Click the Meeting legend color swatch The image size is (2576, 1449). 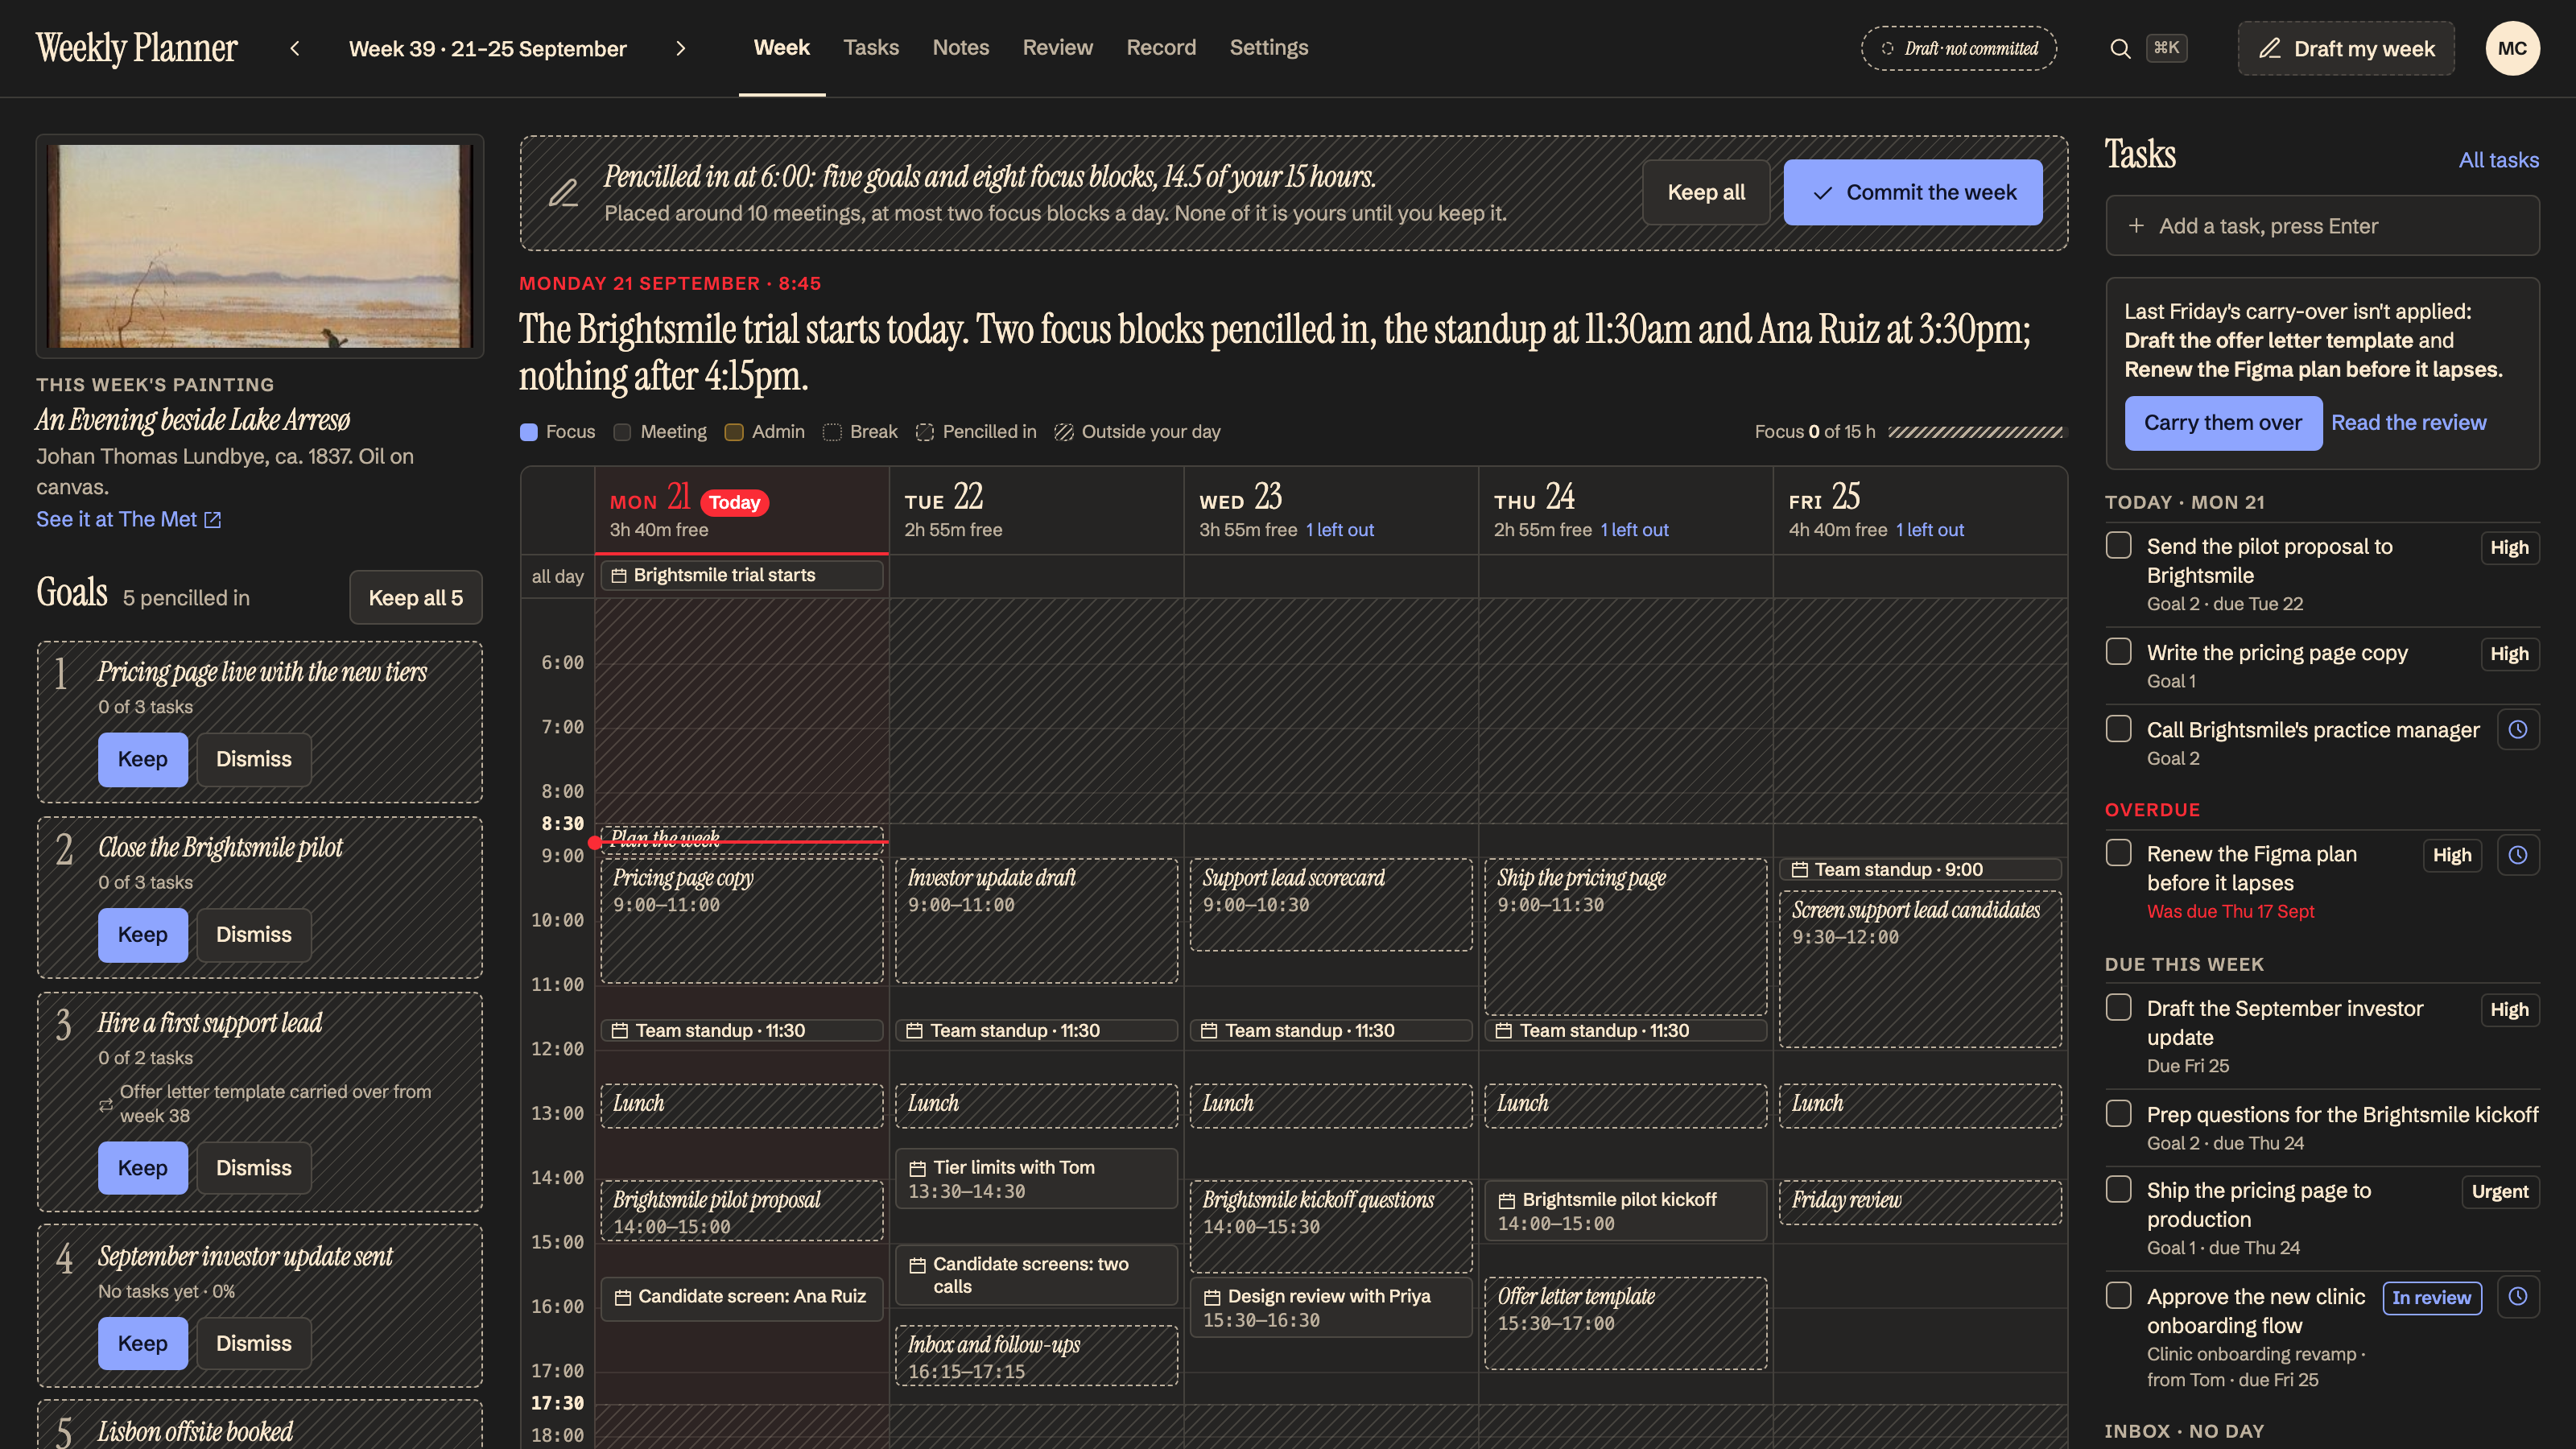pos(622,432)
